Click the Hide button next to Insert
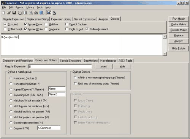 [122, 67]
